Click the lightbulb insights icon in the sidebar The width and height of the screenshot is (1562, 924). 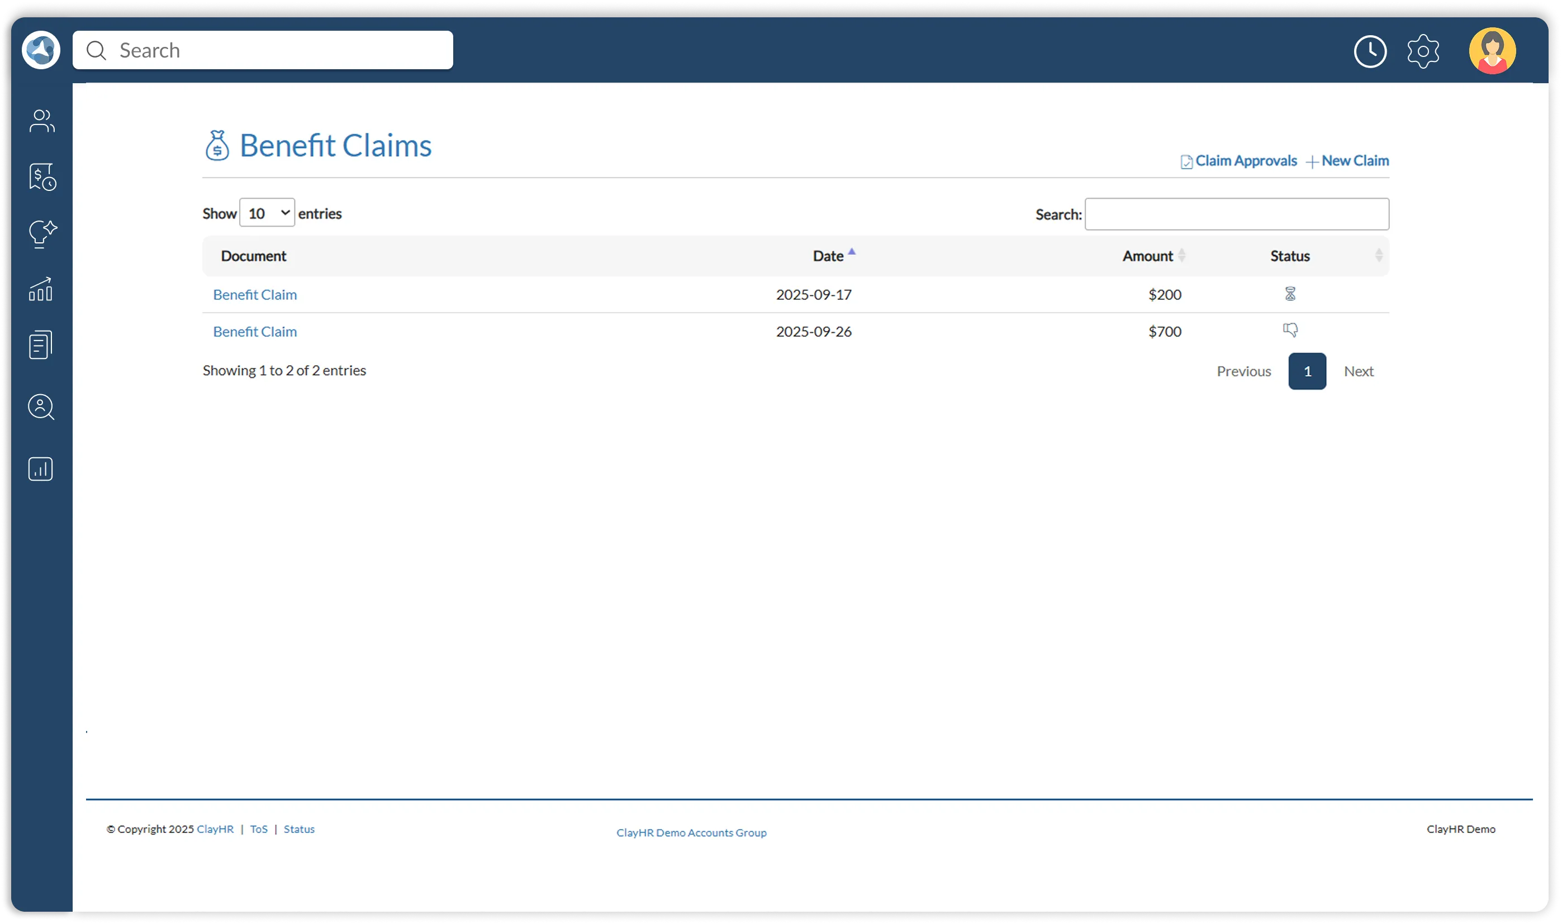(41, 234)
